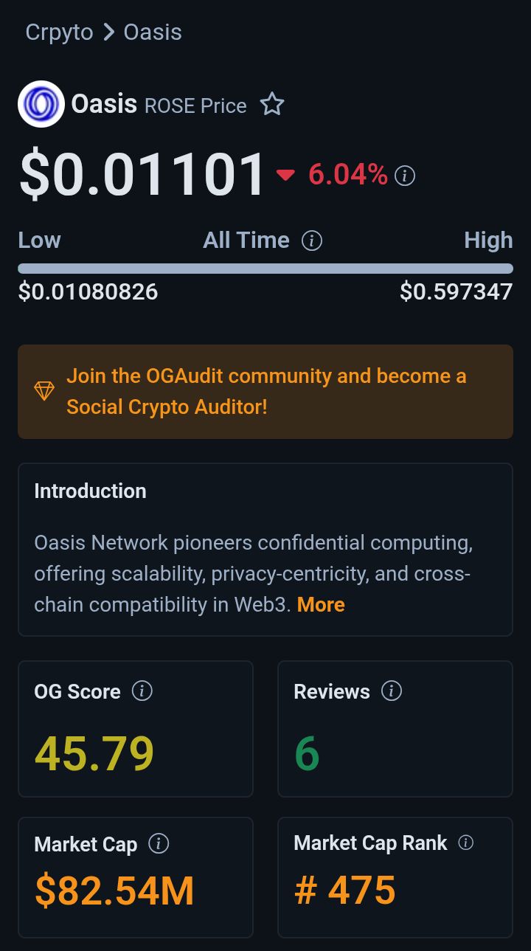Expand the introduction with the More link
531x951 pixels.
pyautogui.click(x=321, y=605)
